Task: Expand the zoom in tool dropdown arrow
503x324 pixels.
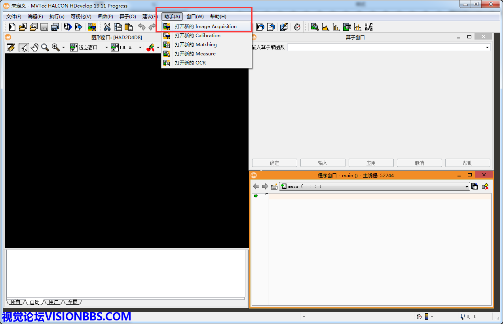Action: [63, 48]
